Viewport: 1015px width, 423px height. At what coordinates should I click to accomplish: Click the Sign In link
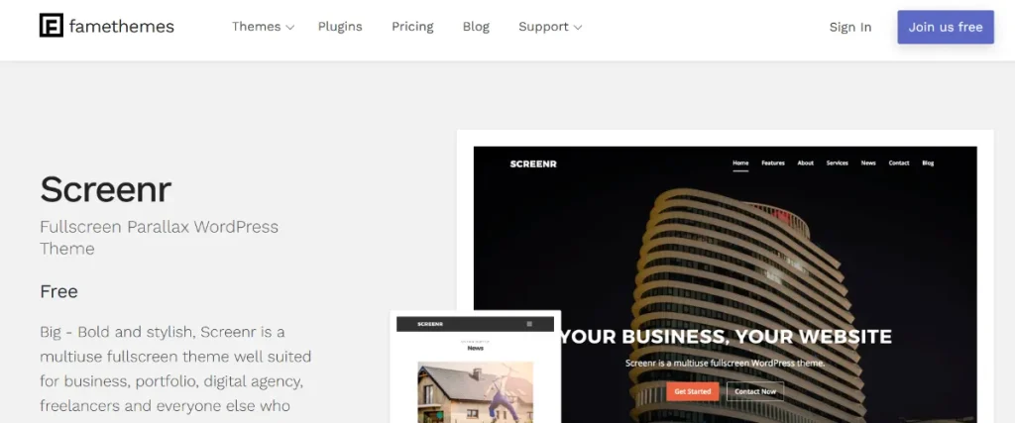pos(849,27)
